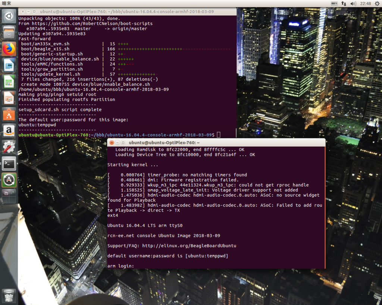This screenshot has height=305, width=382.
Task: Open LibreOffice Writer from the dock
Action: (9, 66)
